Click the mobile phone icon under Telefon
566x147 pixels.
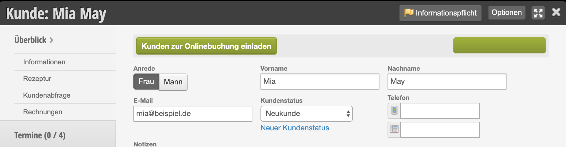pyautogui.click(x=394, y=111)
